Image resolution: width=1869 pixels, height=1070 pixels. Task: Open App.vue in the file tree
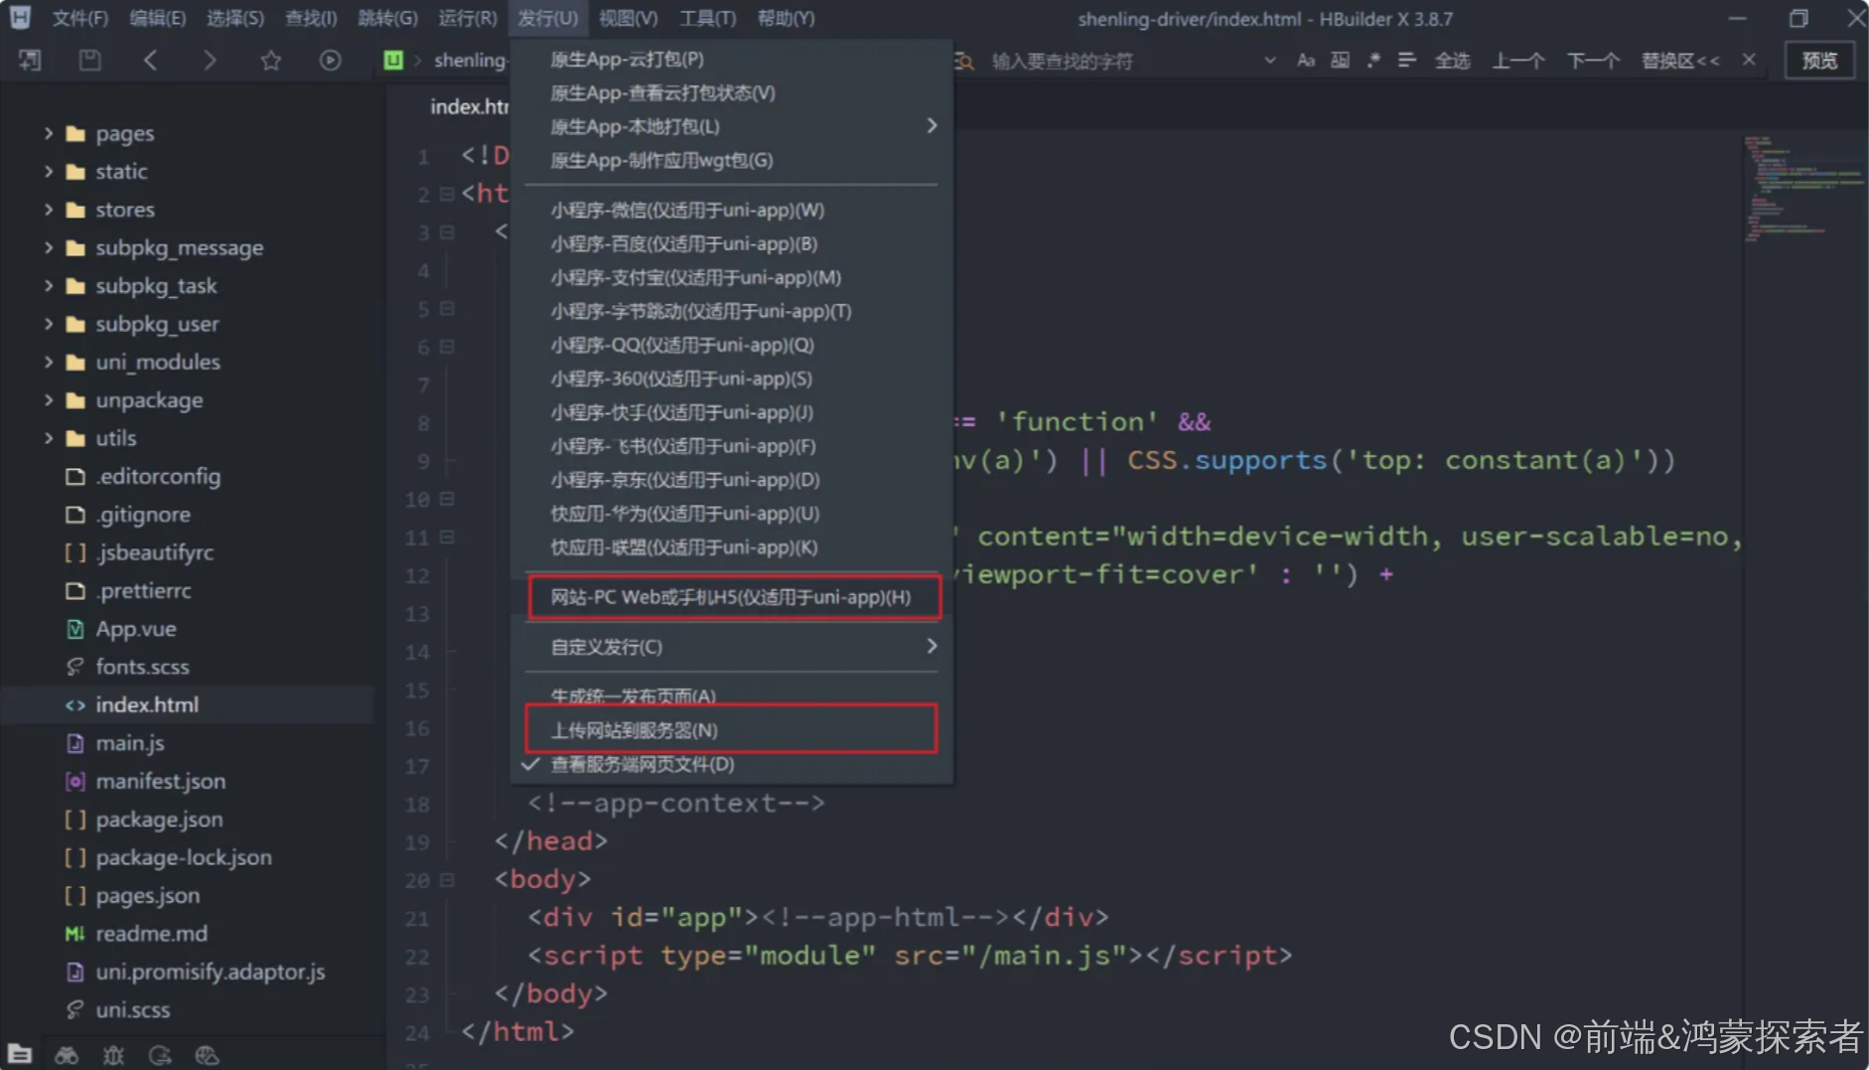[x=136, y=629]
